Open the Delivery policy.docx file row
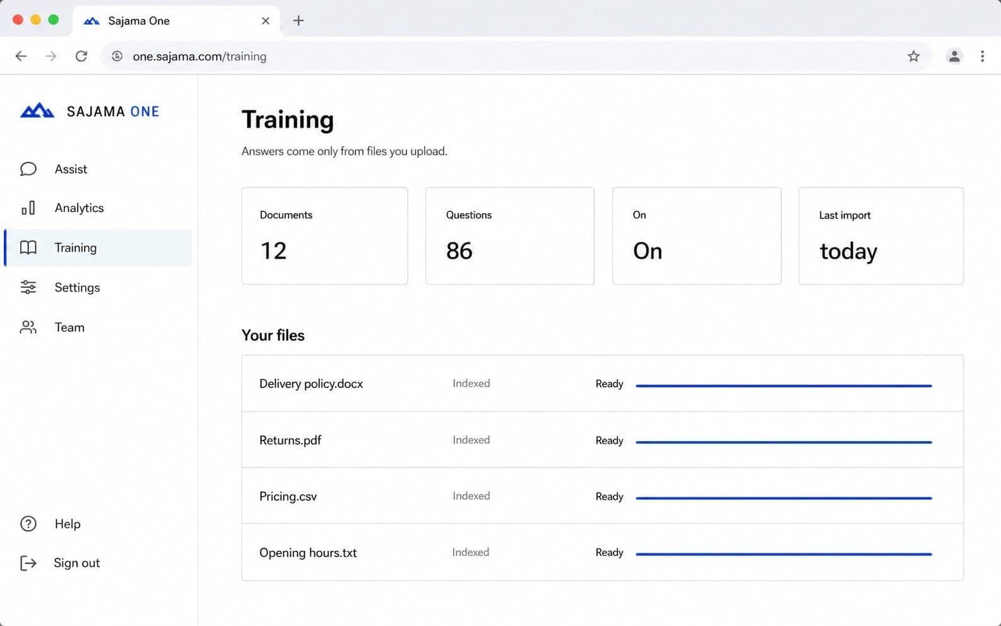The height and width of the screenshot is (626, 1001). coord(602,384)
